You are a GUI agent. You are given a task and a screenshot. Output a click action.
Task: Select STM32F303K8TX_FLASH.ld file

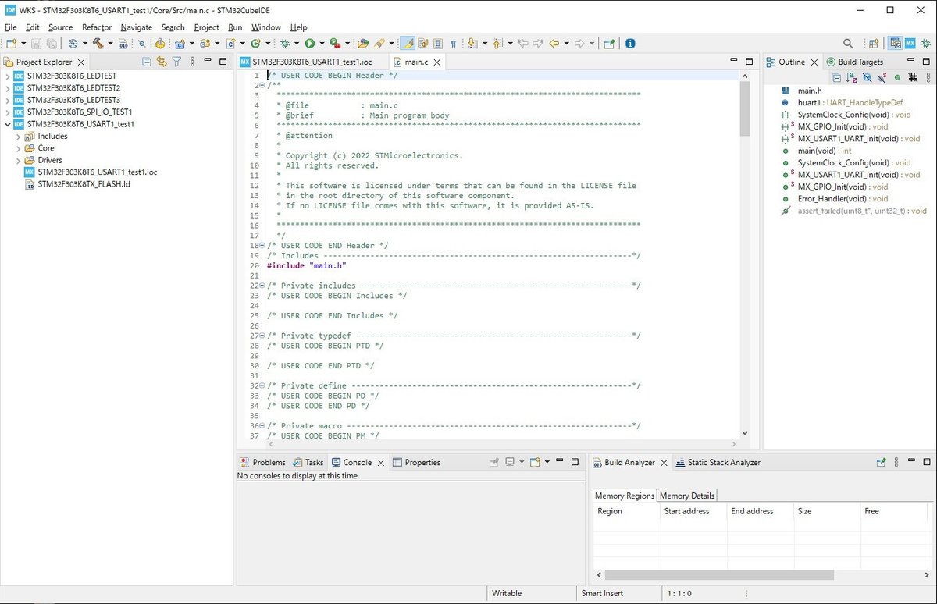84,184
